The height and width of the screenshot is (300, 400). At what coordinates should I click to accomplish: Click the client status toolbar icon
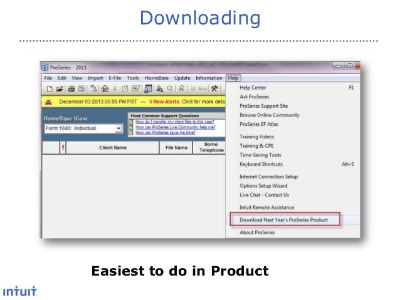tap(181, 88)
